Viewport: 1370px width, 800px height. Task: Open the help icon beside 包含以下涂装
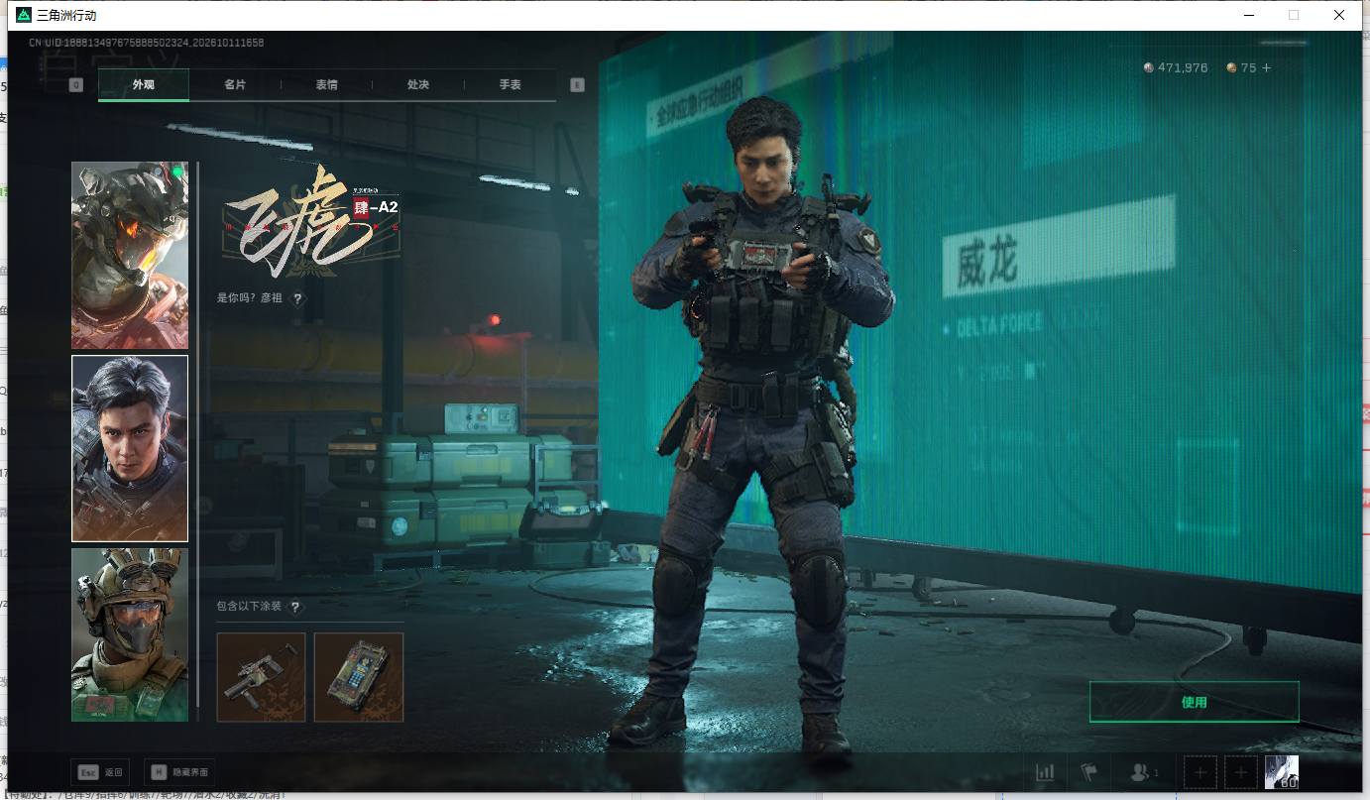click(x=294, y=607)
